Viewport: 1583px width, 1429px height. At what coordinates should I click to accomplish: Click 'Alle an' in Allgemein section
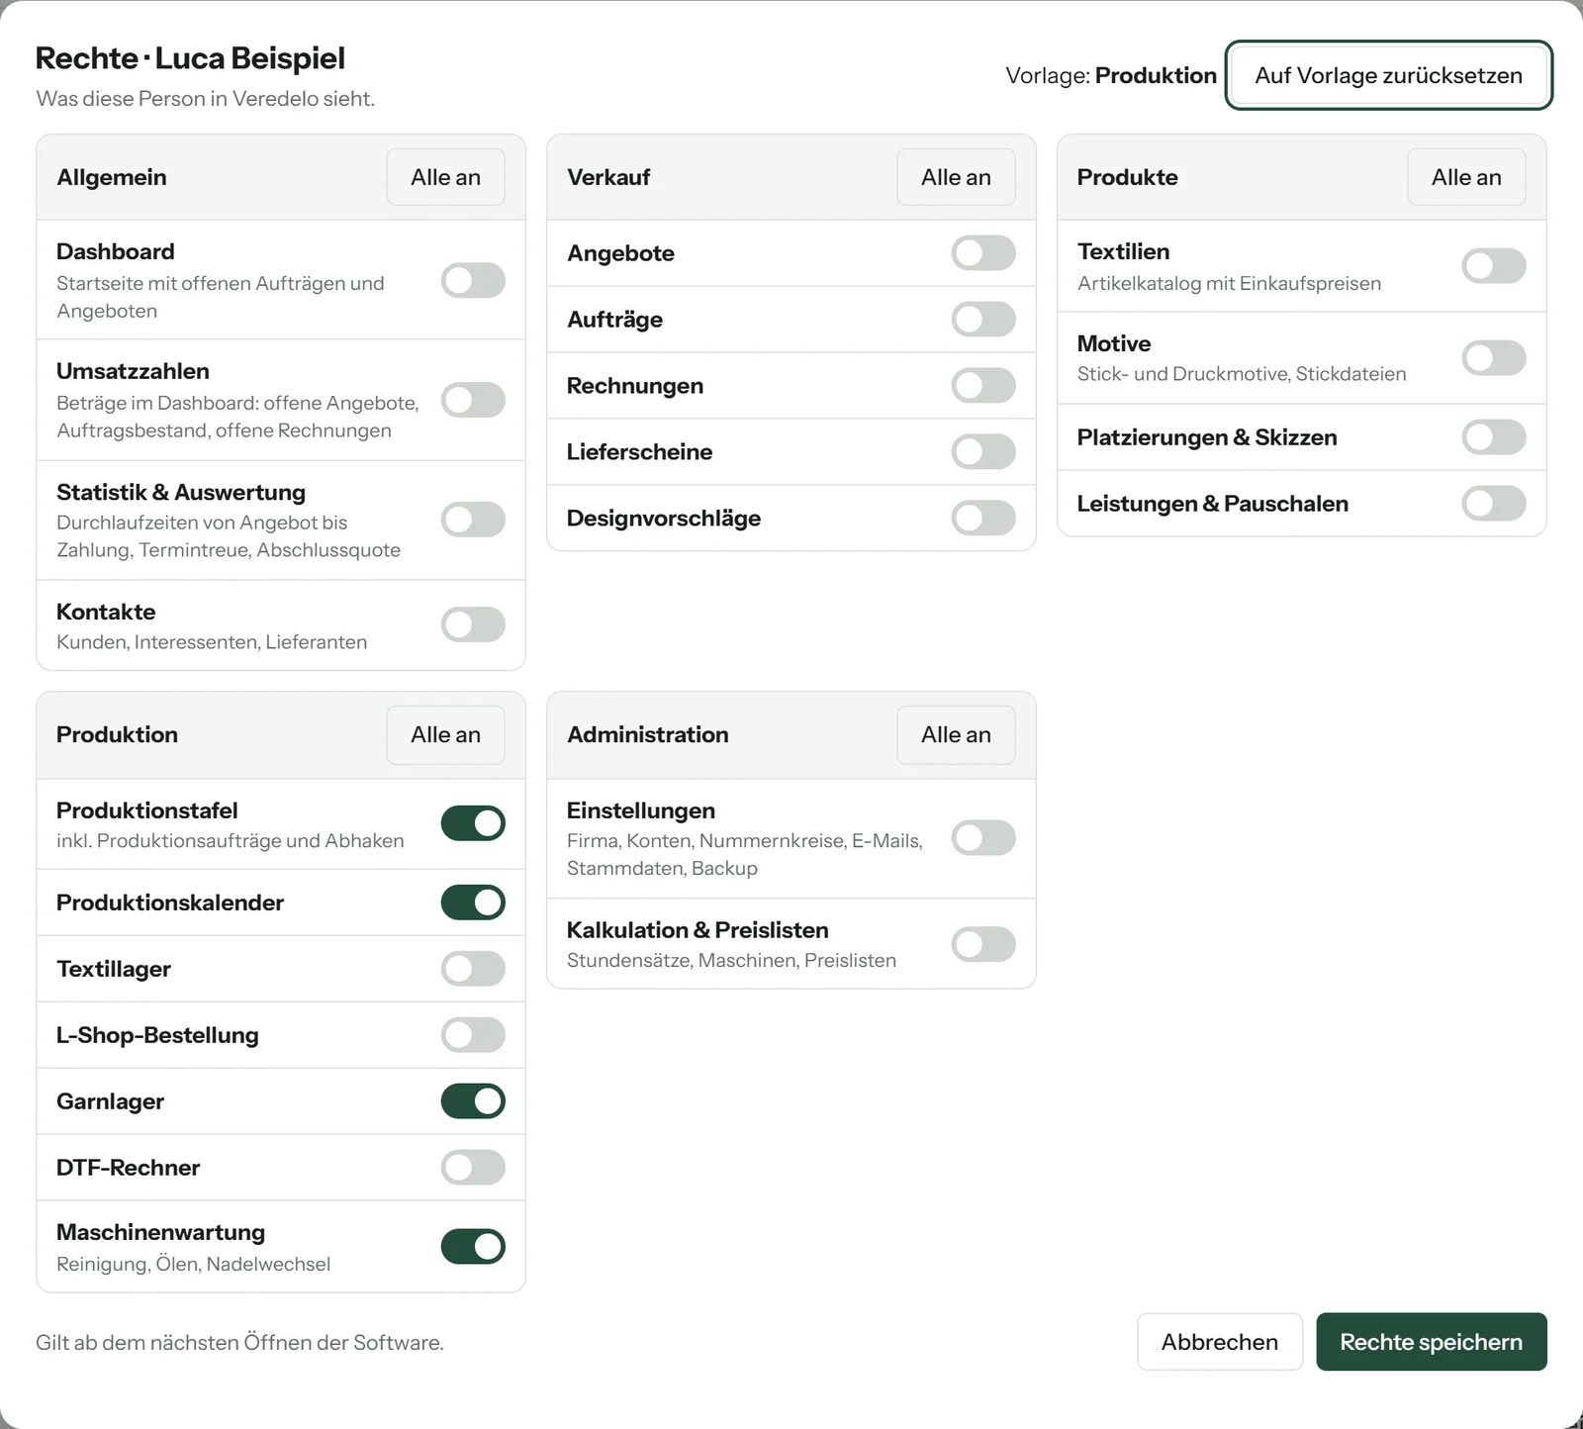click(445, 177)
